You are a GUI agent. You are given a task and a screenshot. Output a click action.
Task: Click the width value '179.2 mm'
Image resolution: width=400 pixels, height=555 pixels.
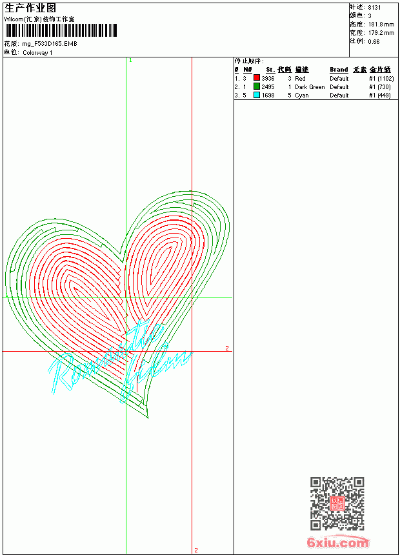coord(381,33)
